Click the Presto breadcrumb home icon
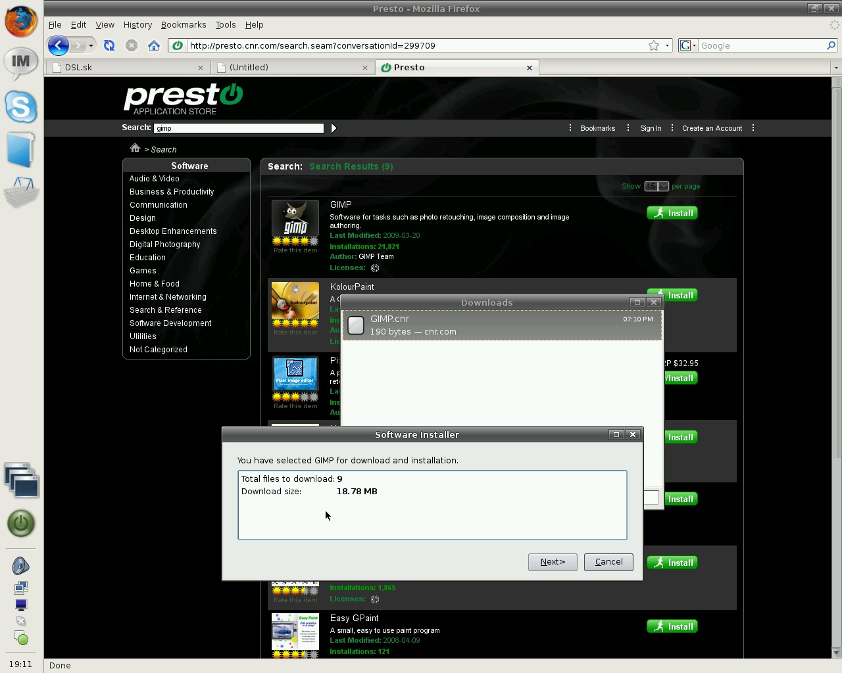The height and width of the screenshot is (673, 842). tap(135, 148)
